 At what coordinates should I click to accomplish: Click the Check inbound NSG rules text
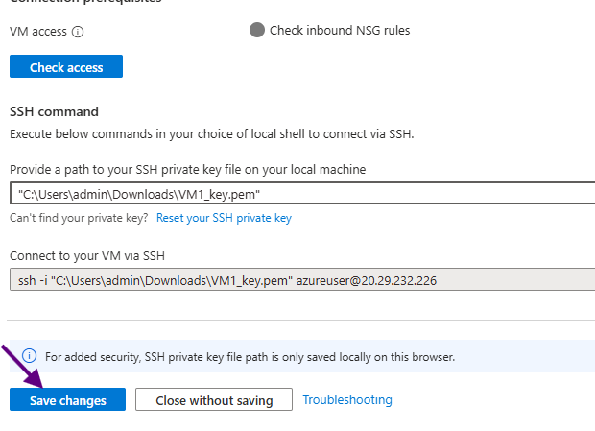(x=340, y=31)
